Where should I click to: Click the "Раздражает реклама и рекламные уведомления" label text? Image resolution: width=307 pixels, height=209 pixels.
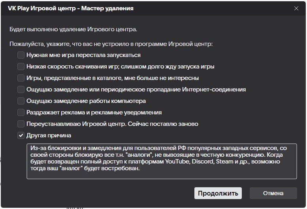click(x=94, y=112)
